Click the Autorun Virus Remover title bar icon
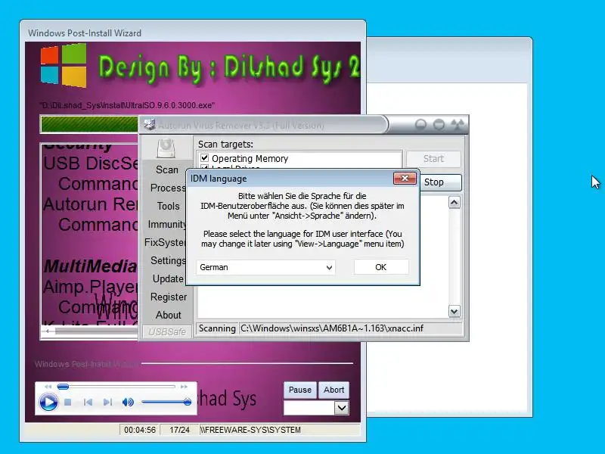Screen dimensions: 605x454 pyautogui.click(x=149, y=125)
